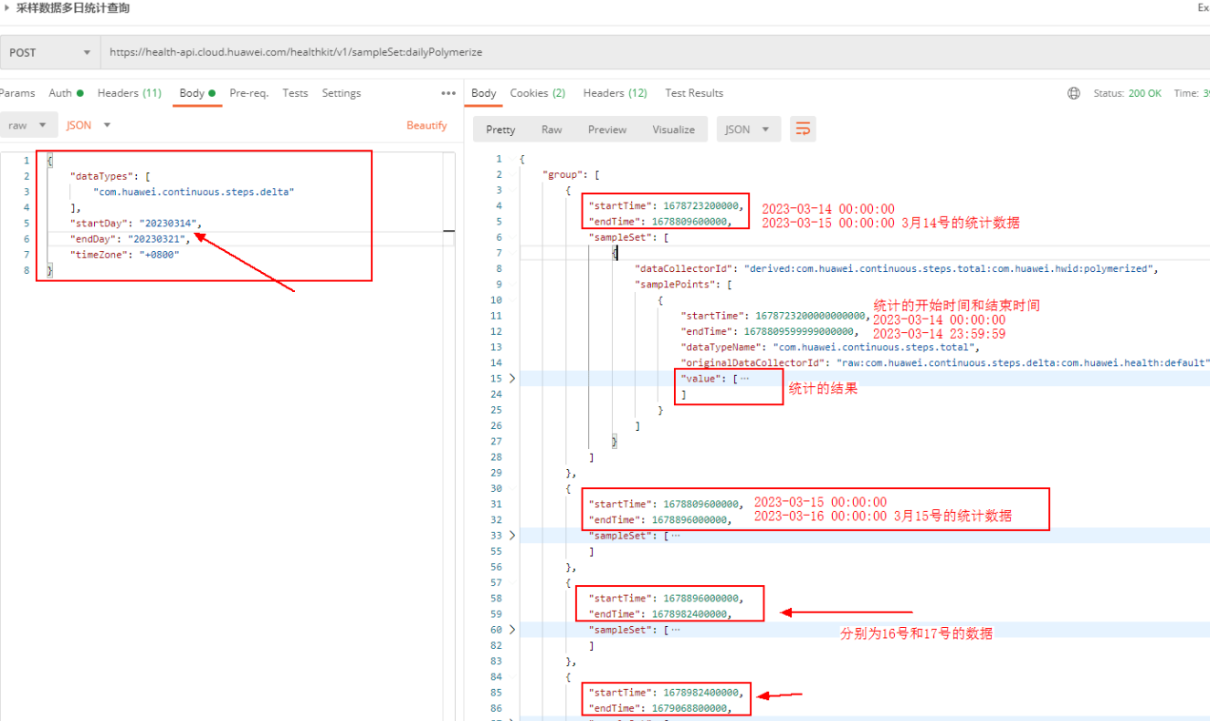This screenshot has width=1210, height=721.
Task: Click the endTime value 1679068800000 on line 86
Action: click(x=690, y=707)
